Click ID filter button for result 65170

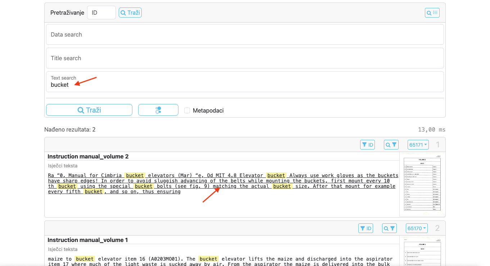[366, 228]
